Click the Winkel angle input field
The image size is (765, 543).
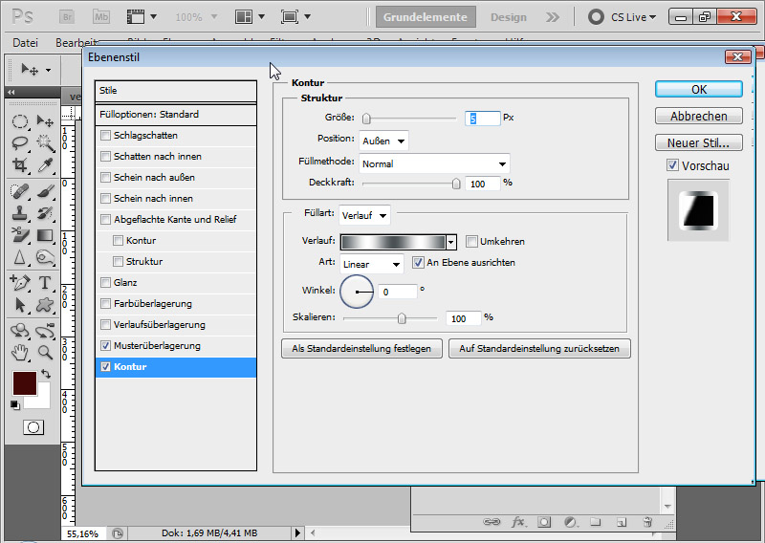pos(397,292)
